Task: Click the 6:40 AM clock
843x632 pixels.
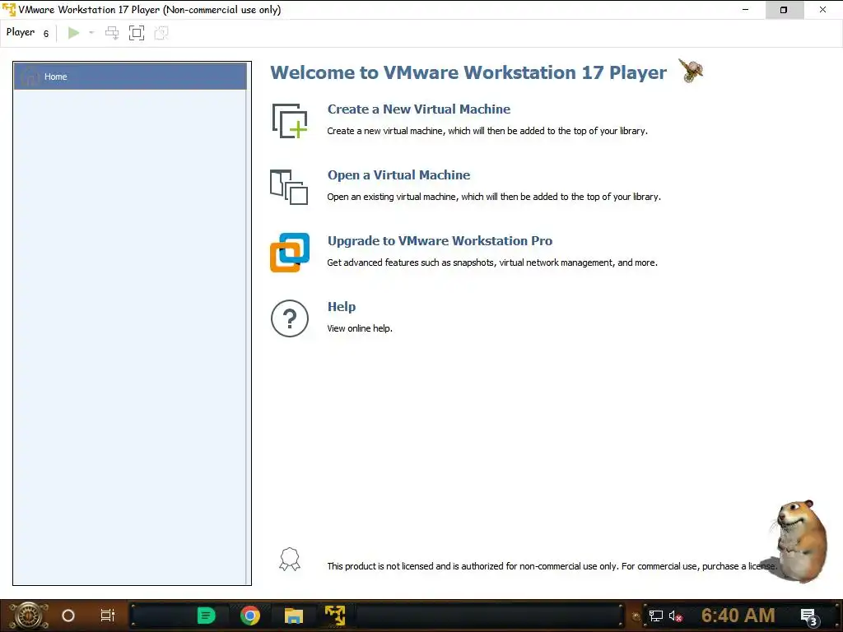Action: (738, 616)
